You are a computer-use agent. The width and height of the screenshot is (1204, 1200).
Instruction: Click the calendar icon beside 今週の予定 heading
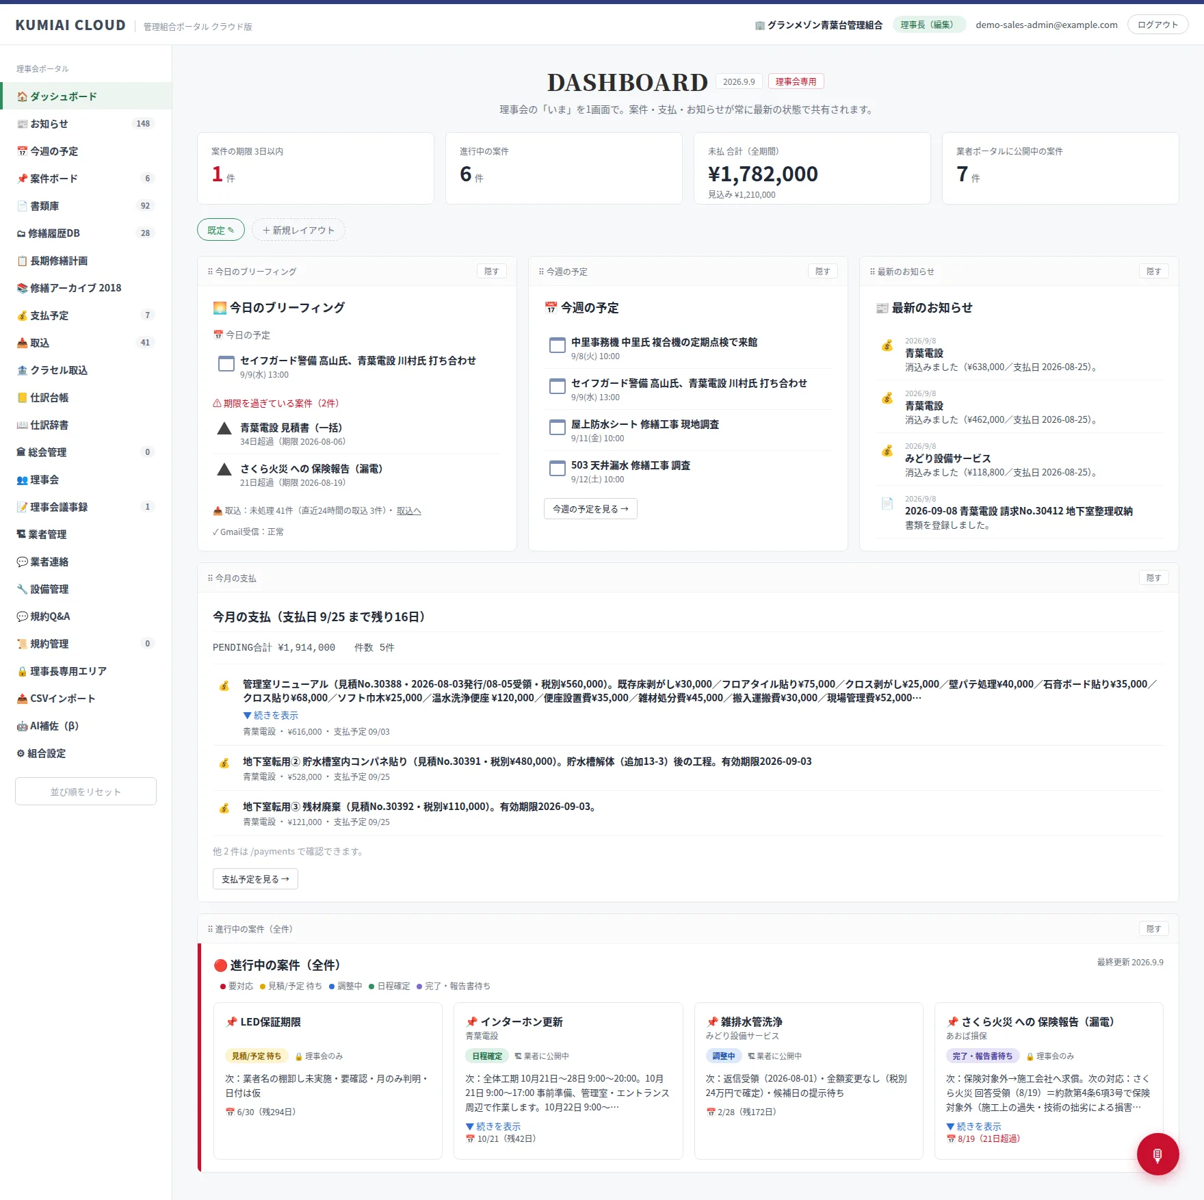point(551,308)
